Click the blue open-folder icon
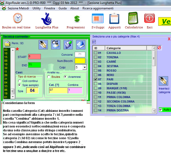The height and width of the screenshot is (153, 171). (x=81, y=45)
